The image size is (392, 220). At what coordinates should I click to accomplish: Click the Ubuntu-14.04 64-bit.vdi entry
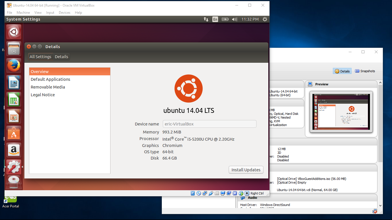[x=307, y=190]
